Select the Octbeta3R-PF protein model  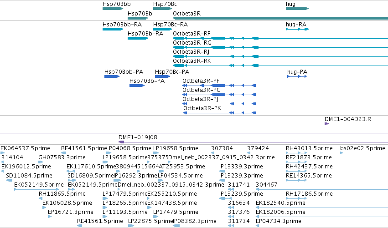tap(219, 86)
